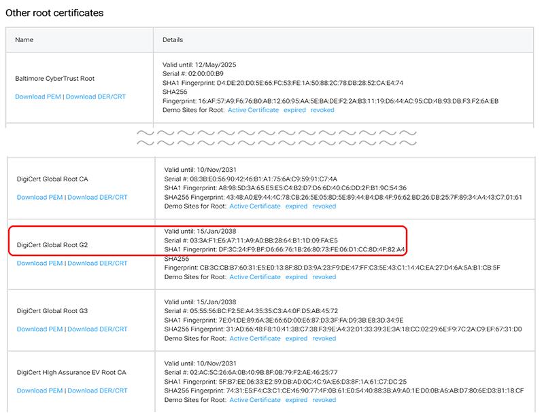Image resolution: width=544 pixels, height=419 pixels.
Task: Select the 'DigiCert Global Root CA' name
Action: pos(52,179)
